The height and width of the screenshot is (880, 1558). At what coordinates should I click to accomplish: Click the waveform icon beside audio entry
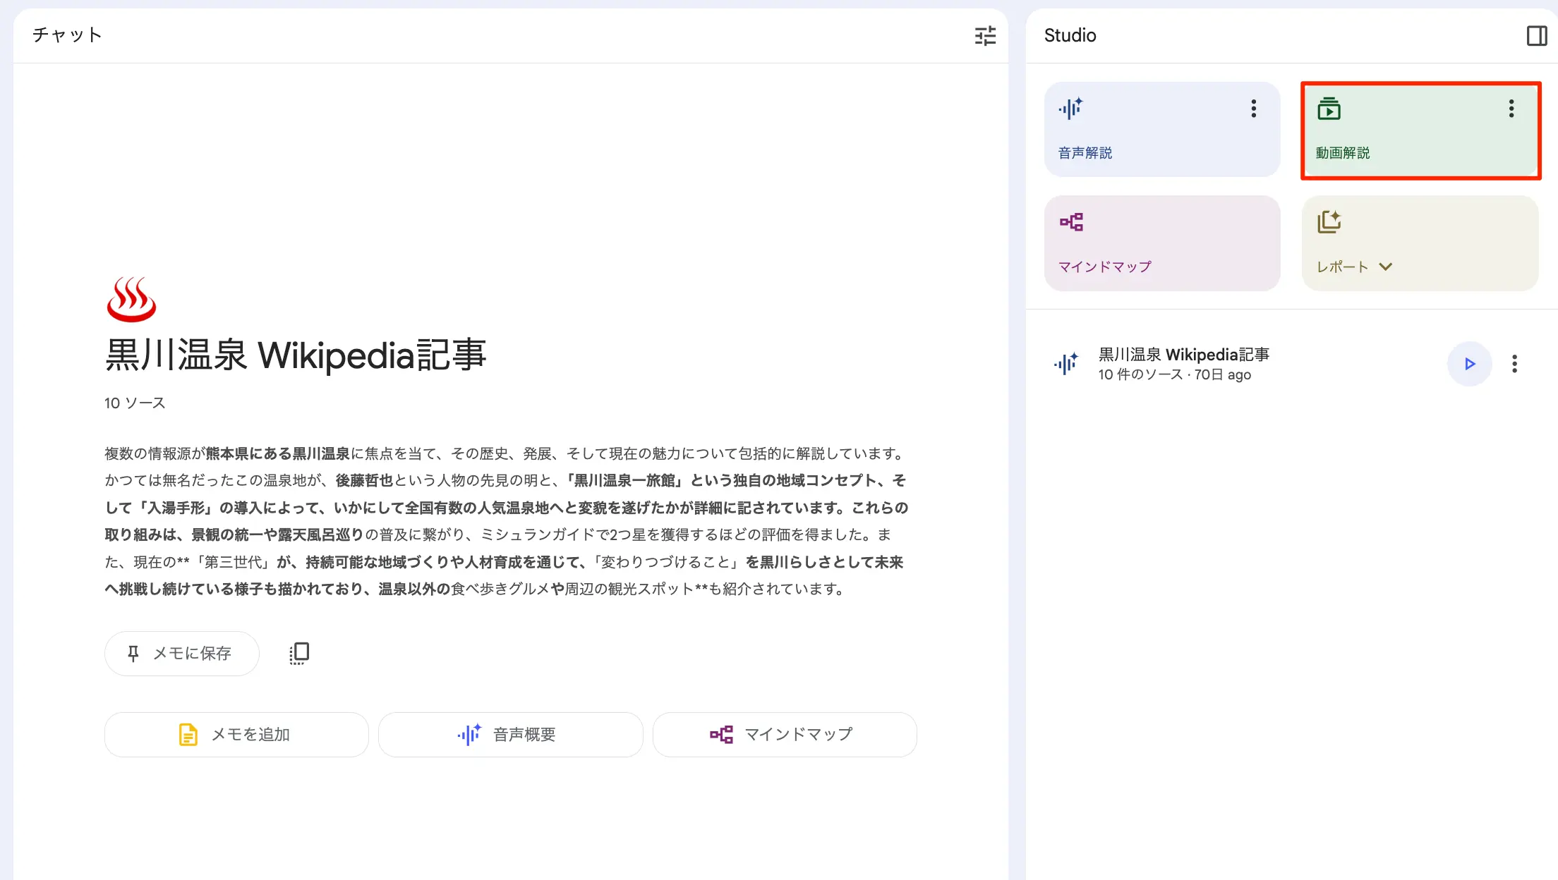tap(1066, 364)
